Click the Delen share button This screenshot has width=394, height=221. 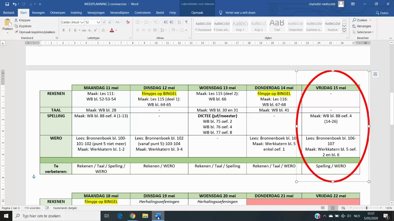point(382,13)
